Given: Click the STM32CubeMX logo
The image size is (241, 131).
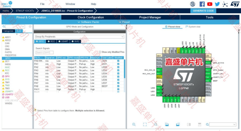Looking at the screenshot, I should click(x=7, y=4).
